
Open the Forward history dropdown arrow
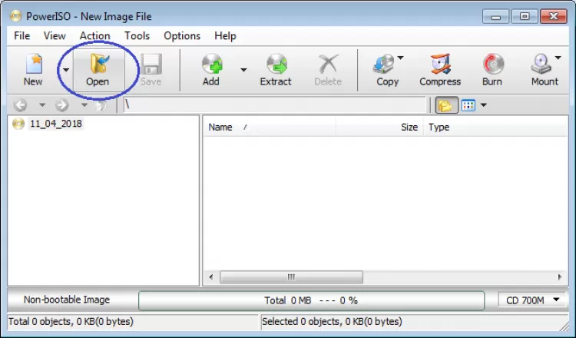click(x=84, y=105)
